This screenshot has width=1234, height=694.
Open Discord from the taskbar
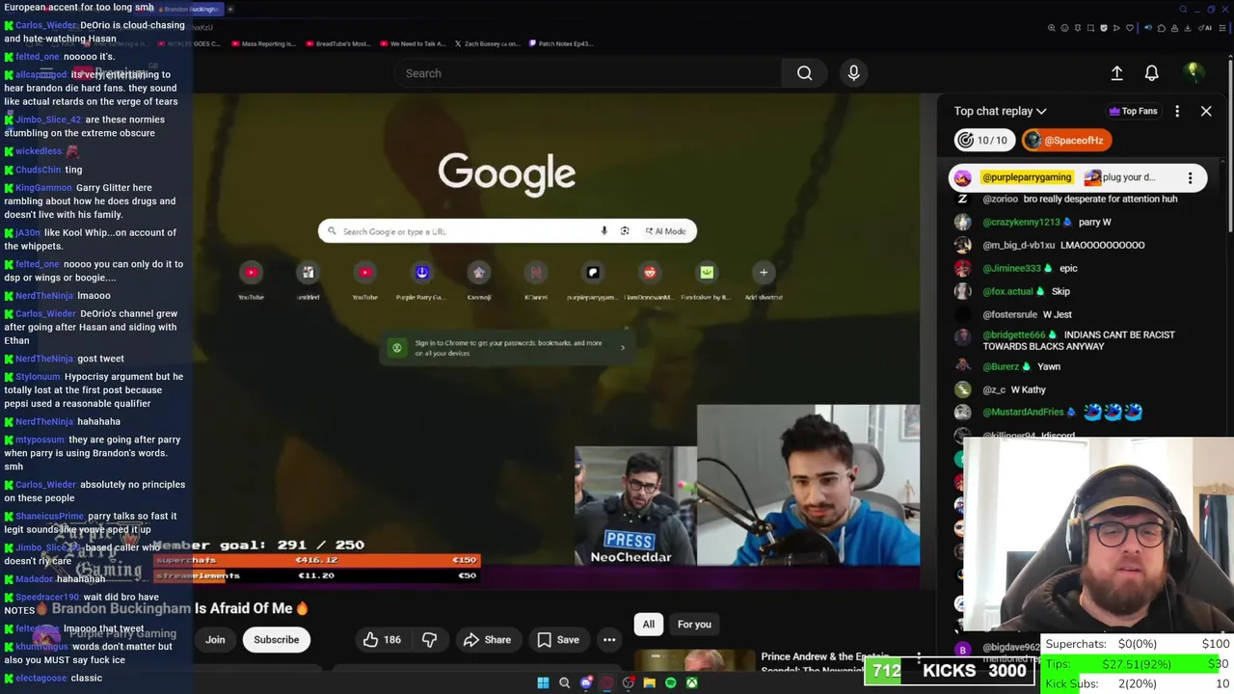(x=586, y=683)
